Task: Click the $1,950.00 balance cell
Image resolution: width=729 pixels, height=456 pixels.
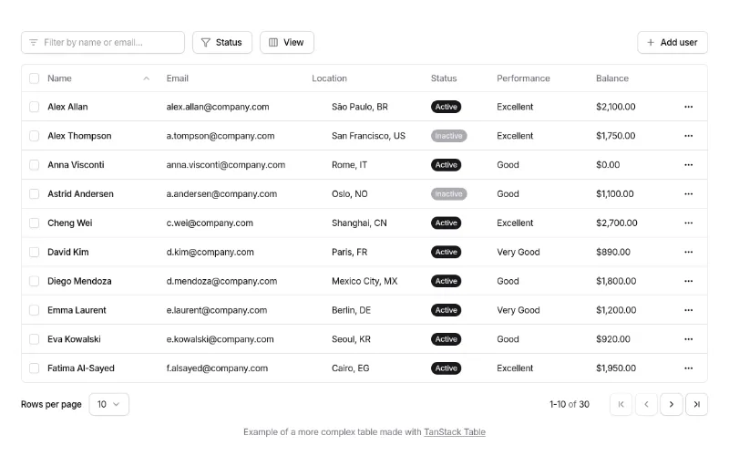Action: click(616, 368)
